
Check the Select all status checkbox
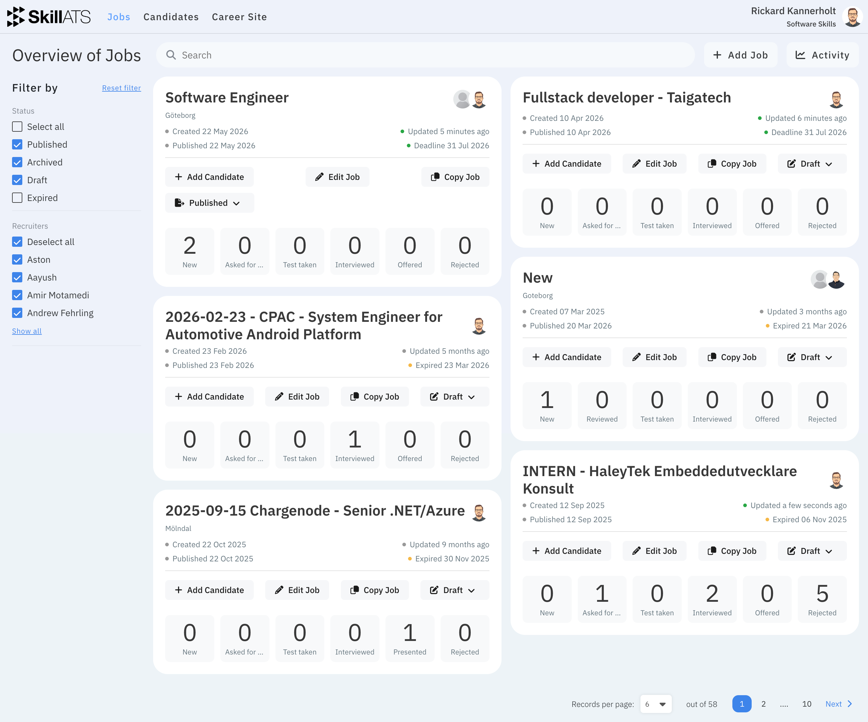coord(17,127)
